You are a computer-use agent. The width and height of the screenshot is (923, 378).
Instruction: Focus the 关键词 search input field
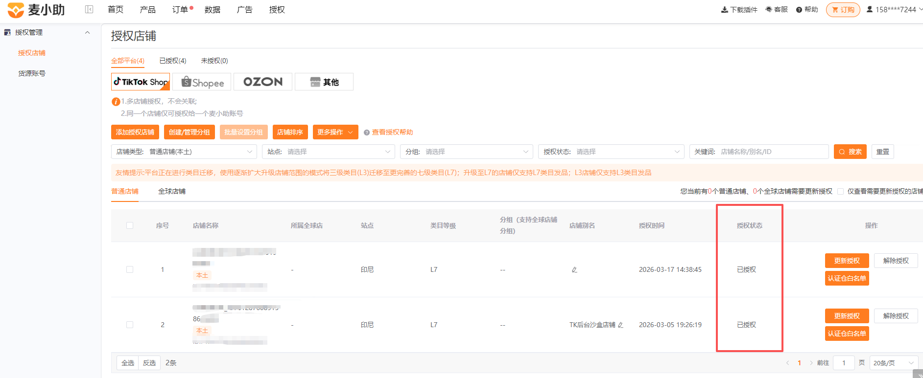[759, 152]
